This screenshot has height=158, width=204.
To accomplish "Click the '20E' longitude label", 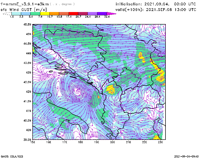I will tap(112, 142).
